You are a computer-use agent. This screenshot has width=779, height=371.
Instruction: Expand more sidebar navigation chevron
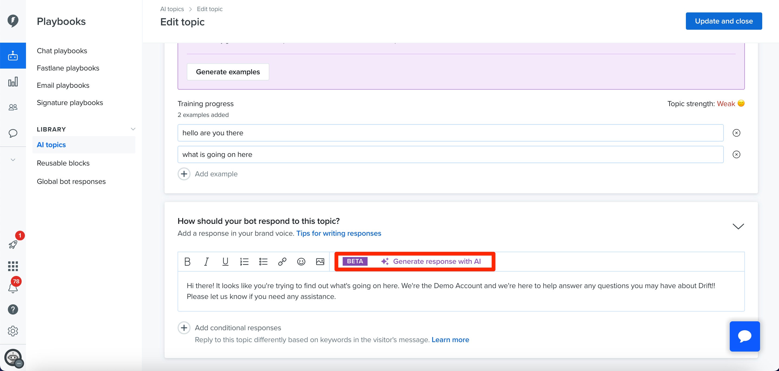tap(13, 160)
